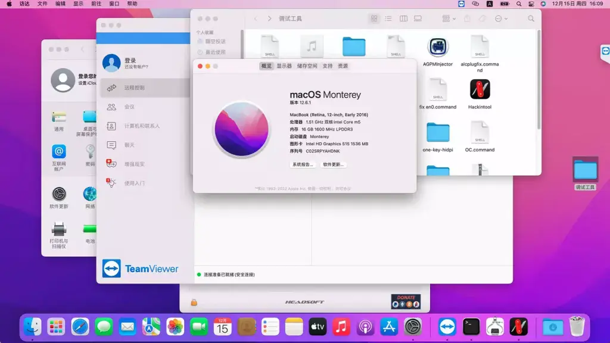This screenshot has width=610, height=343.
Task: Select the AGPMInjector app icon
Action: [x=438, y=47]
